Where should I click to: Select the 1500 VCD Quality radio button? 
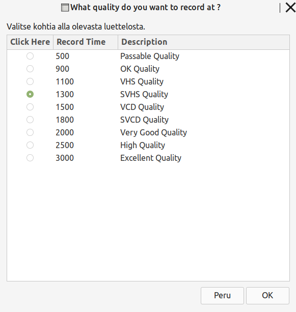tap(30, 107)
